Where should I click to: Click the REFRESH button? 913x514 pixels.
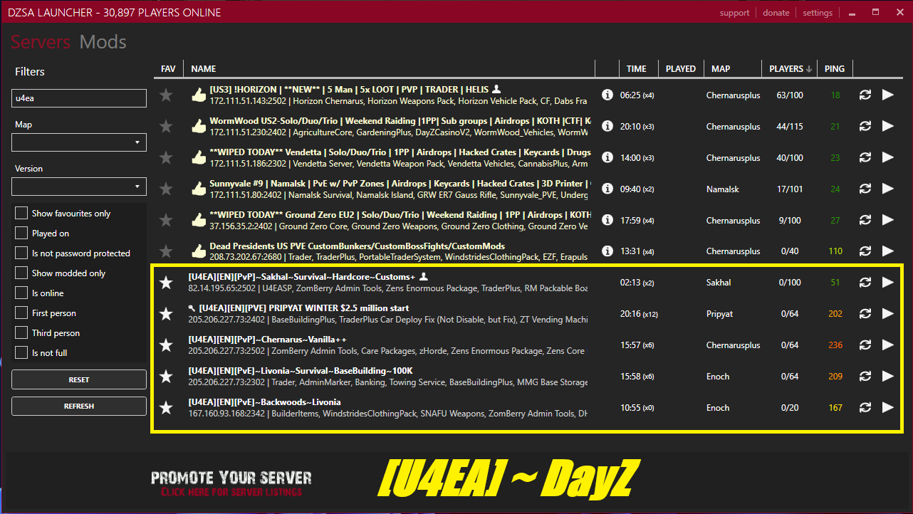79,406
